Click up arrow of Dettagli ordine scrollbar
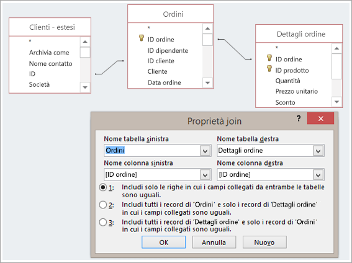Viewport: 352px width, 263px height. [336, 48]
